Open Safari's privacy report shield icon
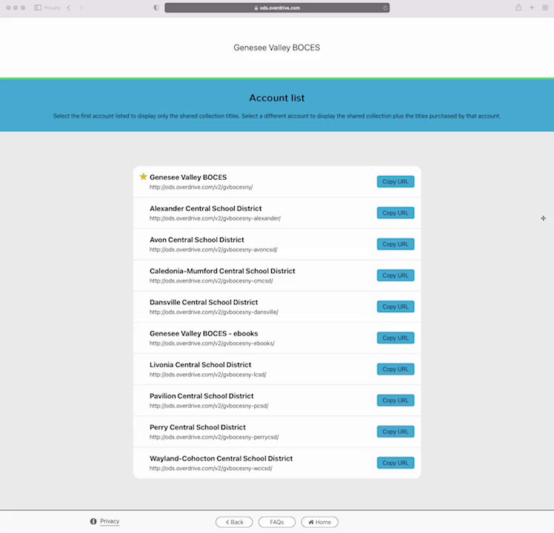The height and width of the screenshot is (533, 554). pyautogui.click(x=156, y=7)
